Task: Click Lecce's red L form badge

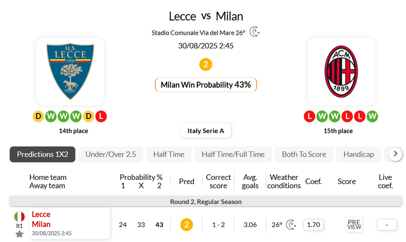Action: pyautogui.click(x=101, y=116)
